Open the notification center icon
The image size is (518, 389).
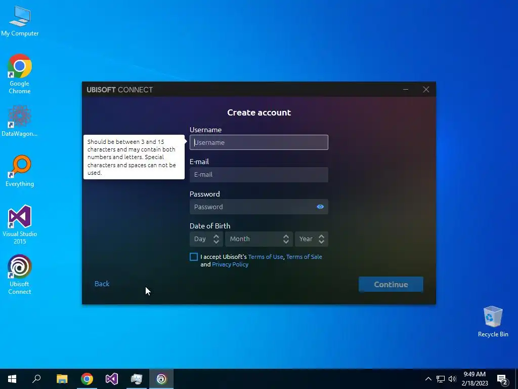502,379
